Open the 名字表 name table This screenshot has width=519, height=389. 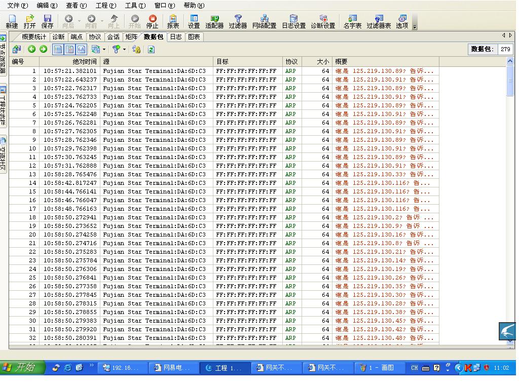(x=352, y=21)
